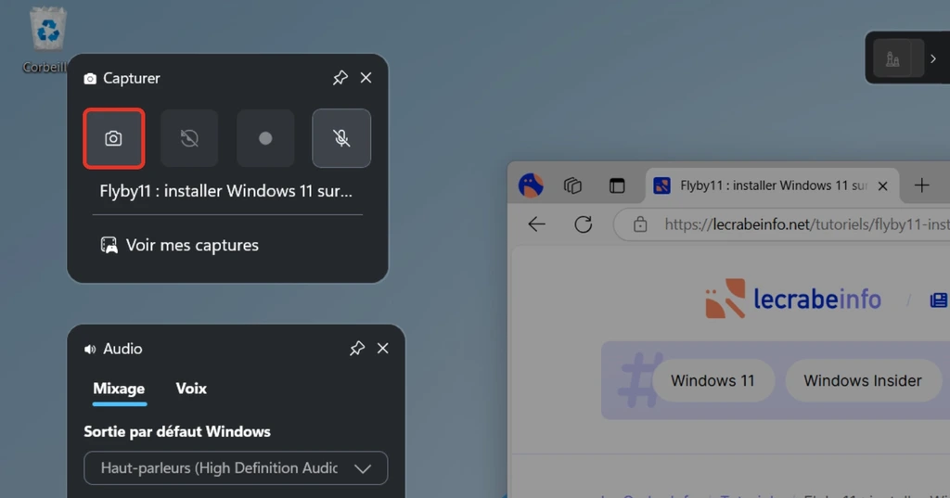This screenshot has width=950, height=498.
Task: Open the Haut-parleurs output device dropdown
Action: click(236, 467)
